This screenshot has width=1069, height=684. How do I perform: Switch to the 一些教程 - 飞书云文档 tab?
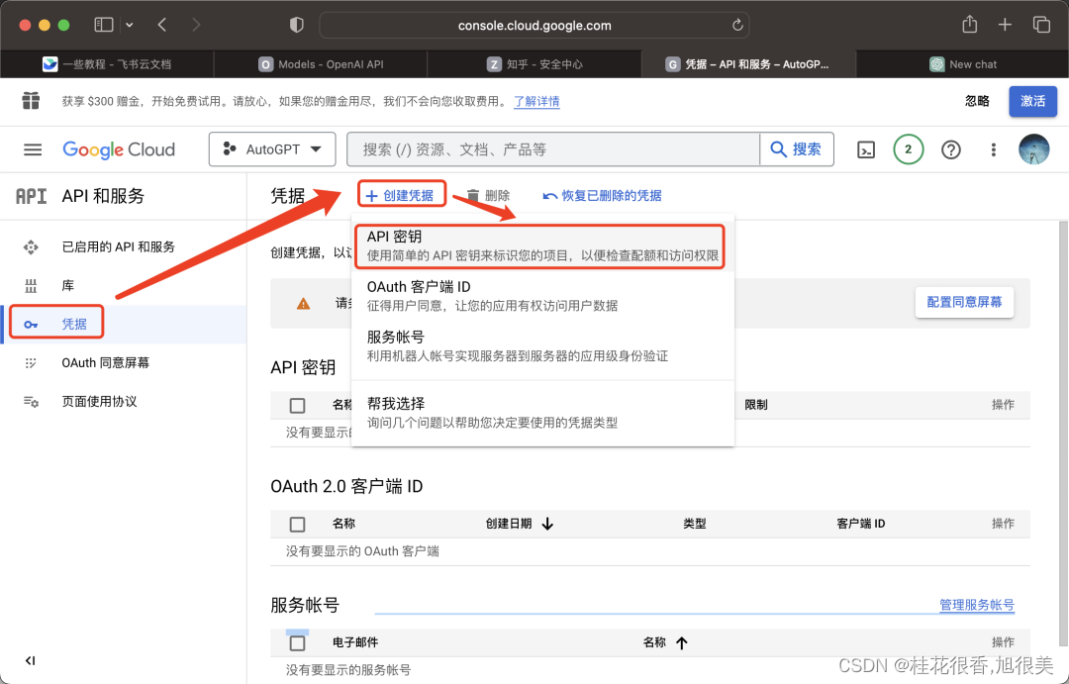[107, 64]
